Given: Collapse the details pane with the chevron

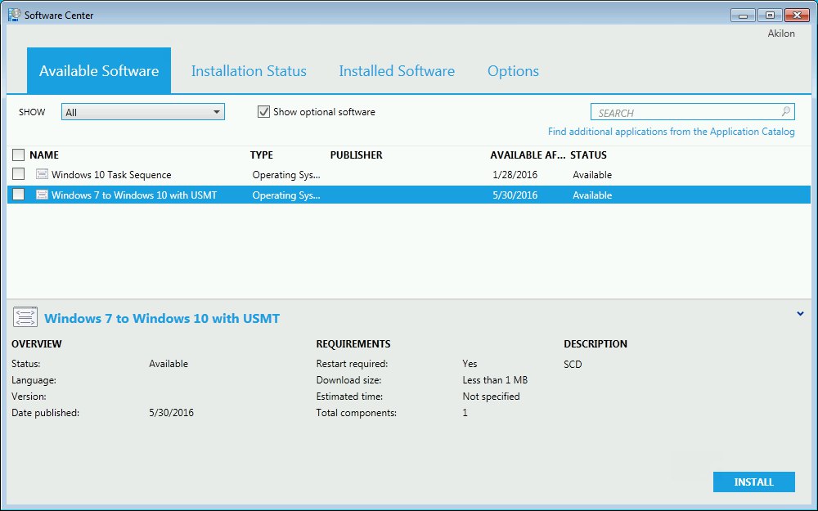Looking at the screenshot, I should click(x=800, y=314).
